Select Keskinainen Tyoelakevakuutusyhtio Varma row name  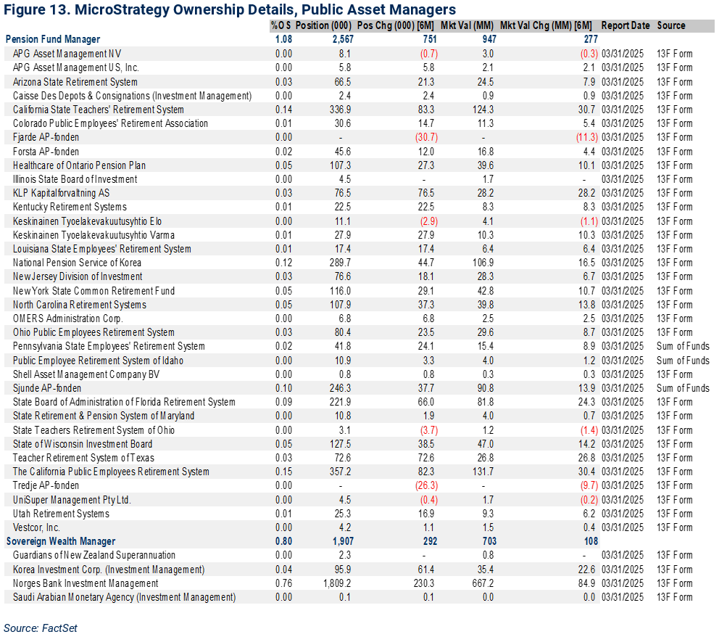click(93, 235)
